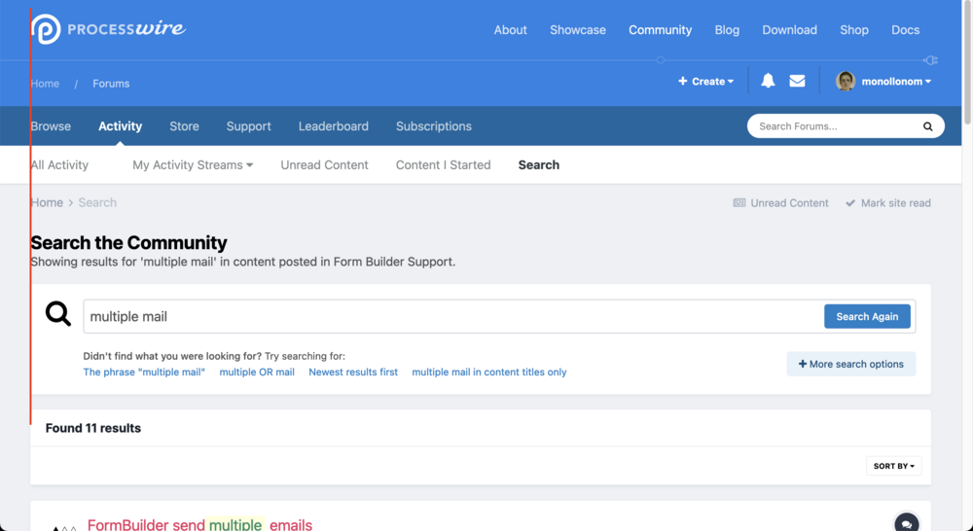Click Mark site read checkmark
The width and height of the screenshot is (973, 531).
(850, 203)
